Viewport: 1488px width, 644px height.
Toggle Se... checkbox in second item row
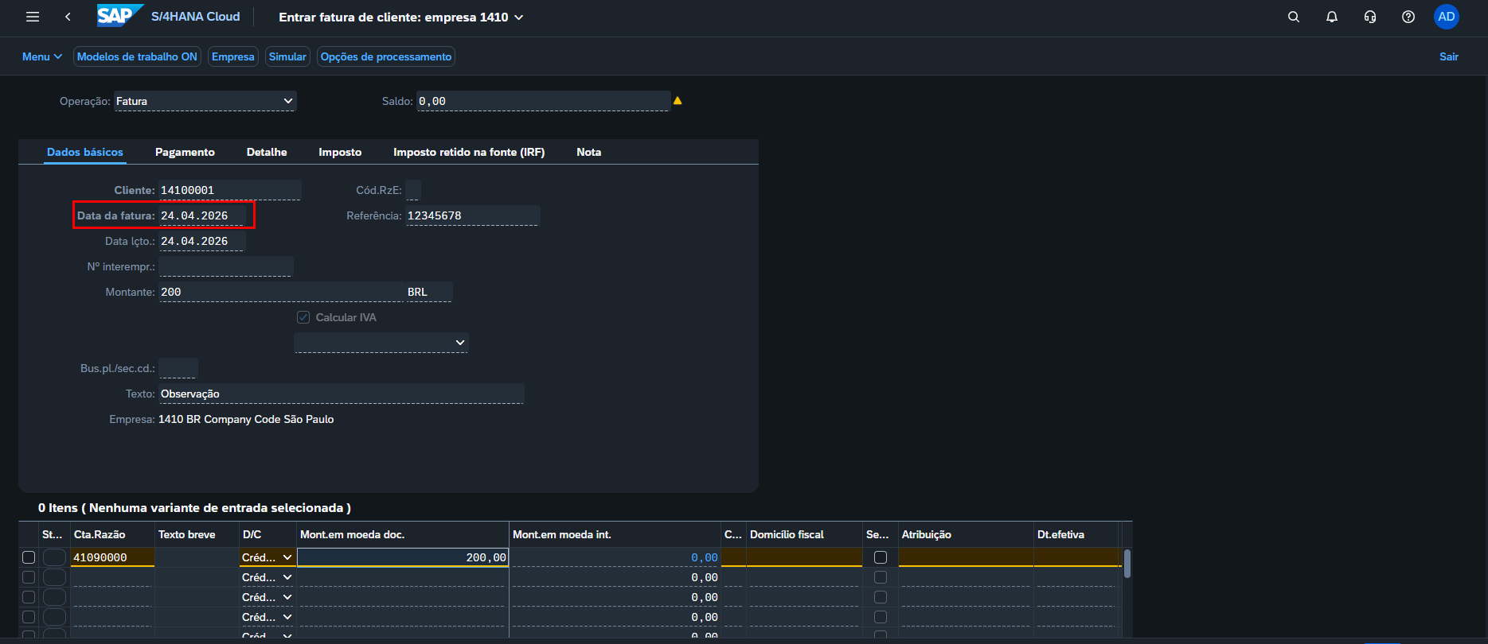[881, 577]
